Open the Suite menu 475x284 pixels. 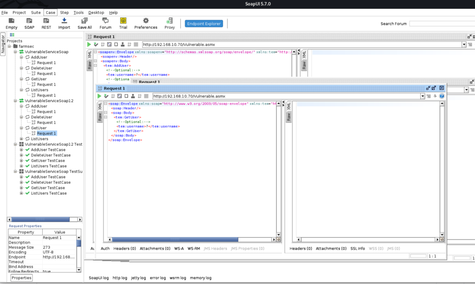(x=36, y=13)
